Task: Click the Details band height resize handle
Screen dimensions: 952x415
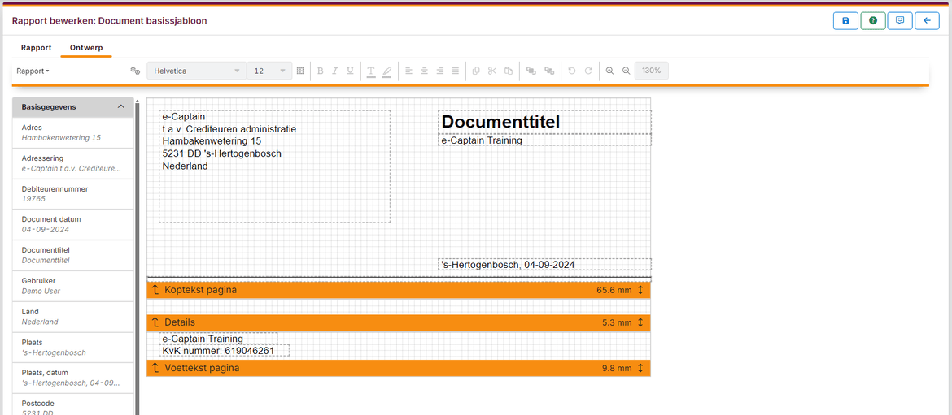Action: (x=640, y=322)
